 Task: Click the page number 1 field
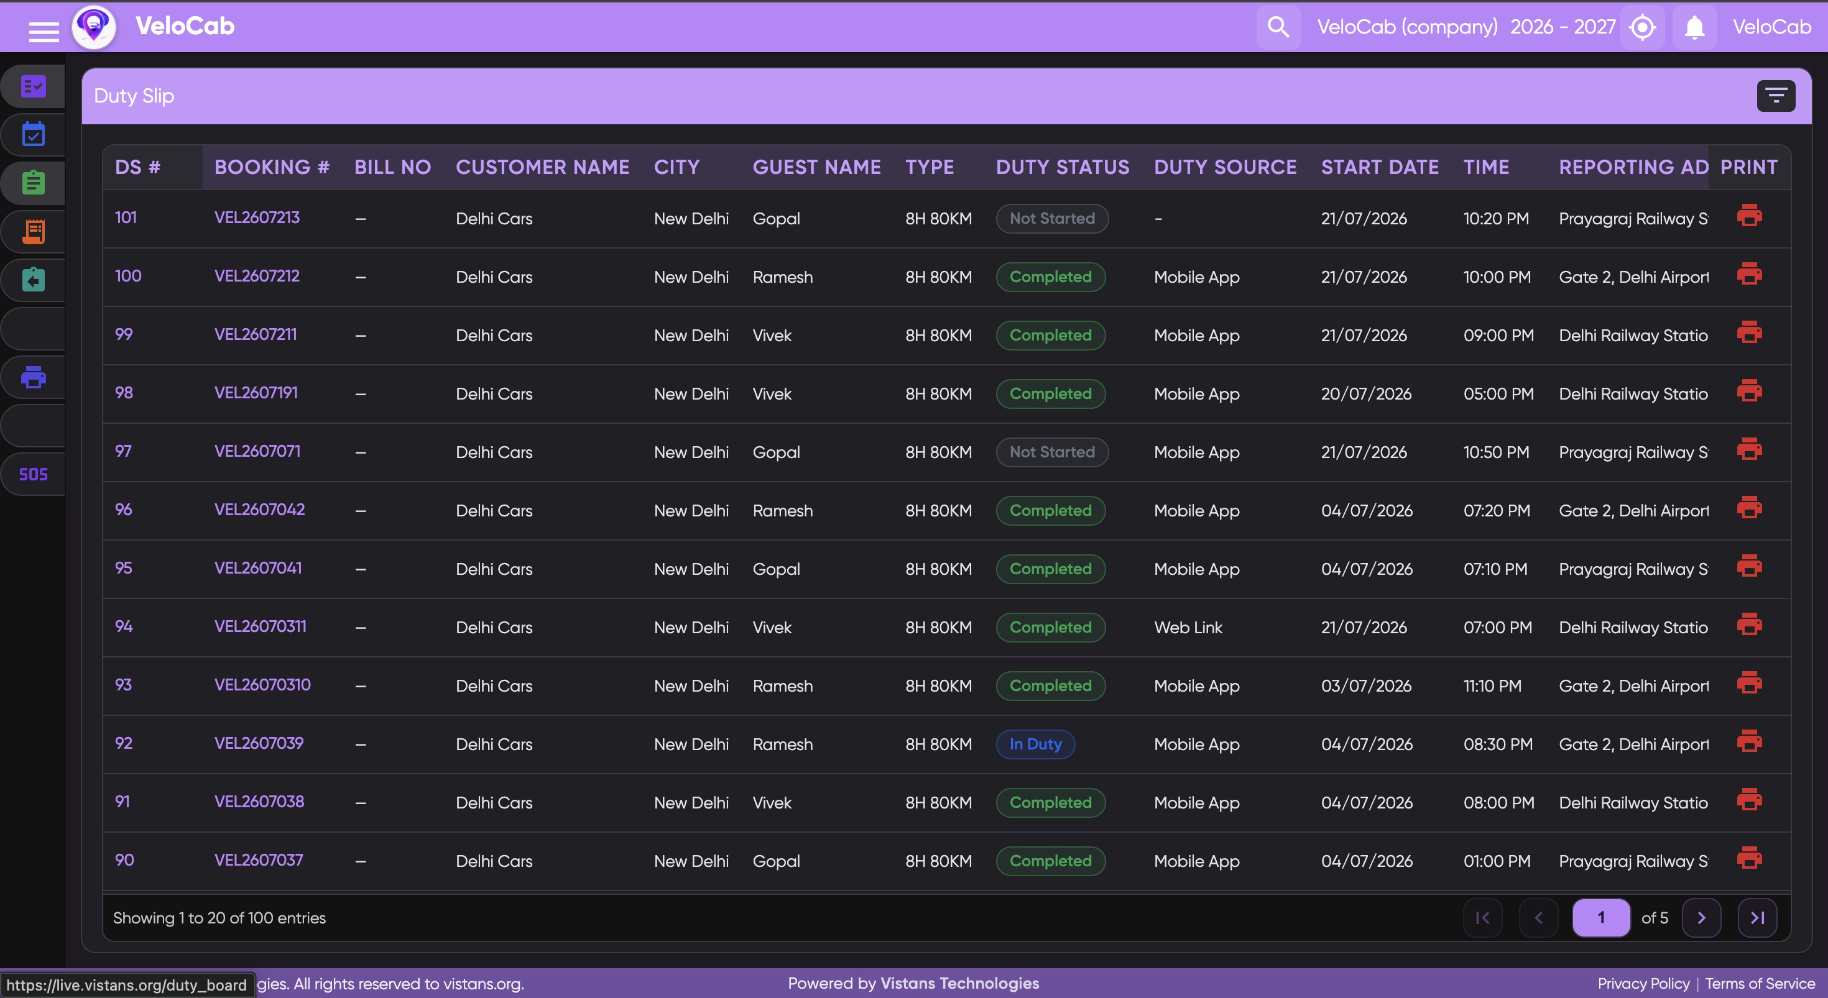click(1601, 918)
